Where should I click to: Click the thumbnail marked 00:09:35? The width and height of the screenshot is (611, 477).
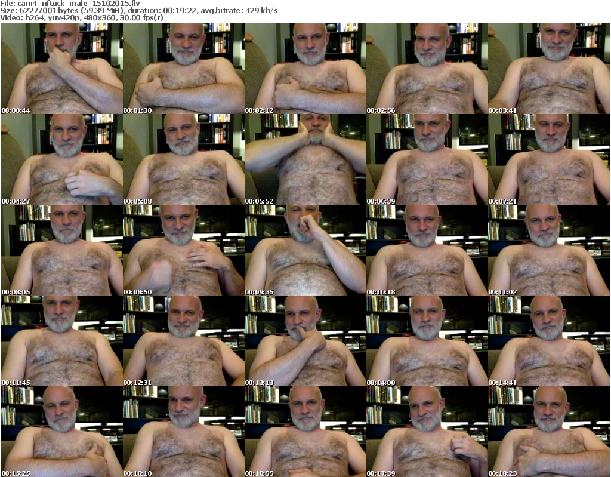click(x=305, y=250)
